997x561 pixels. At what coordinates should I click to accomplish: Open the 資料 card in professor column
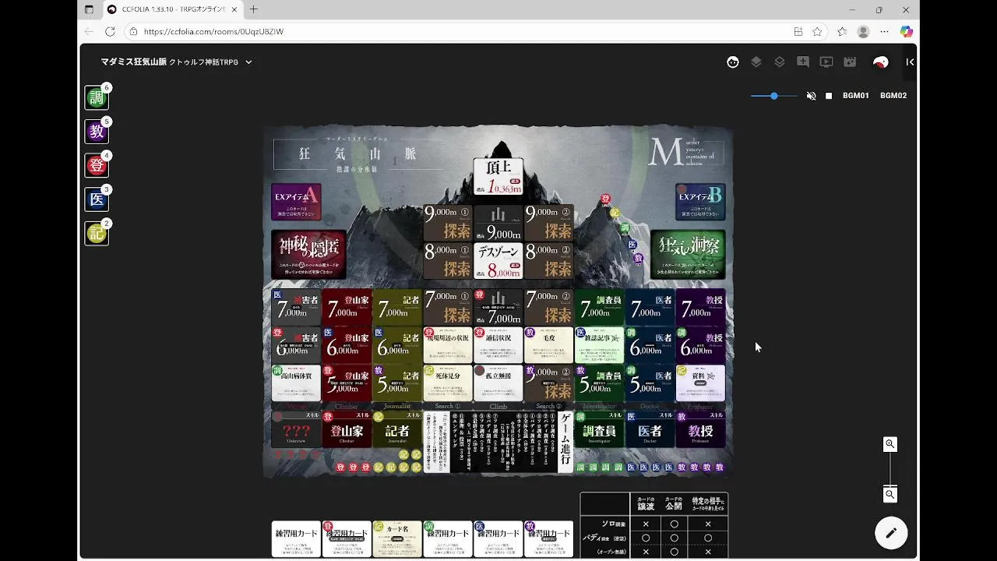tap(700, 383)
